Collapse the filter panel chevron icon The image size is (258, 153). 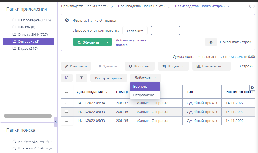tap(67, 20)
